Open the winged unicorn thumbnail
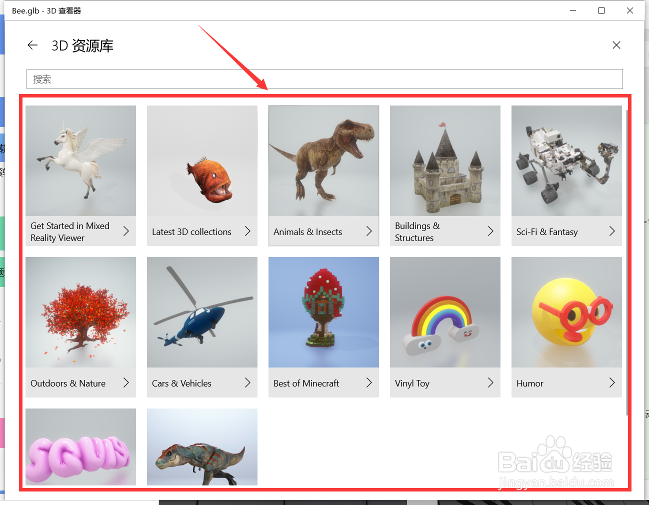The image size is (649, 505). 80,160
